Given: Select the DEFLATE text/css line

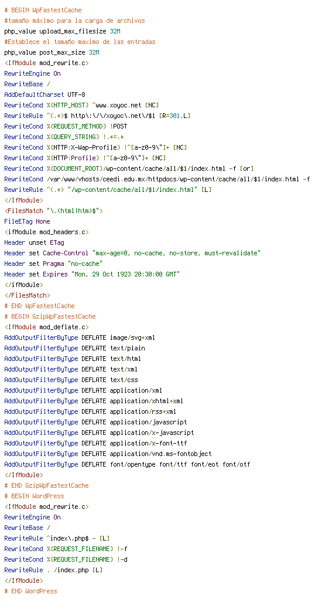Looking at the screenshot, I should point(71,380).
